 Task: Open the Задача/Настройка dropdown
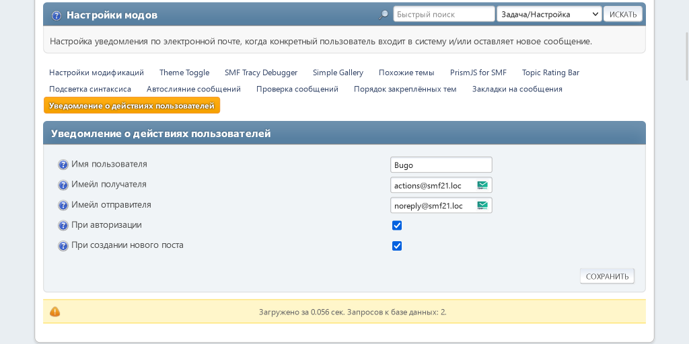[549, 14]
